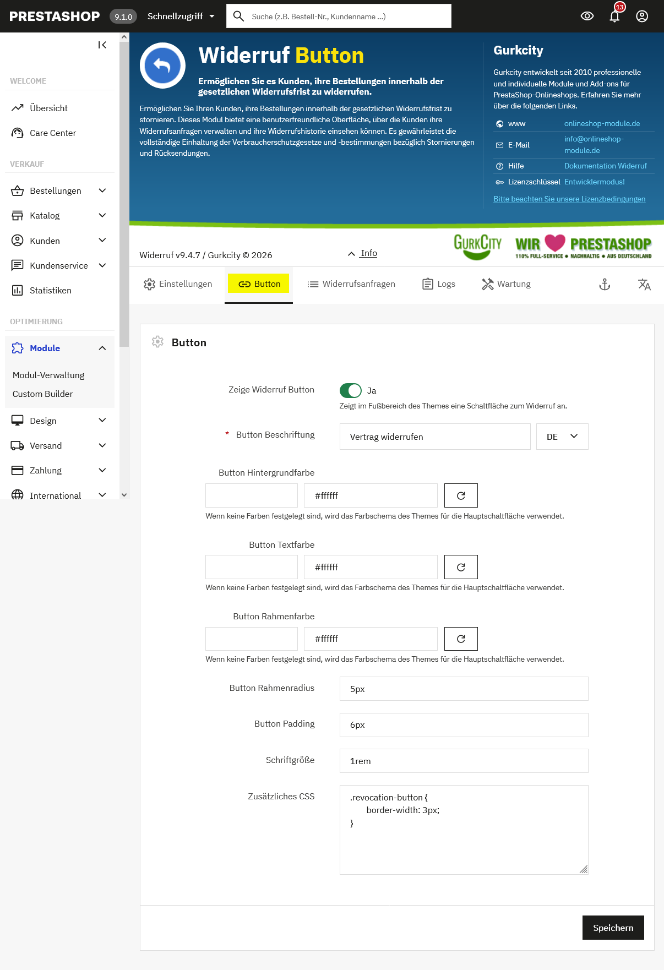
Task: Open the Wartung tab
Action: click(506, 284)
